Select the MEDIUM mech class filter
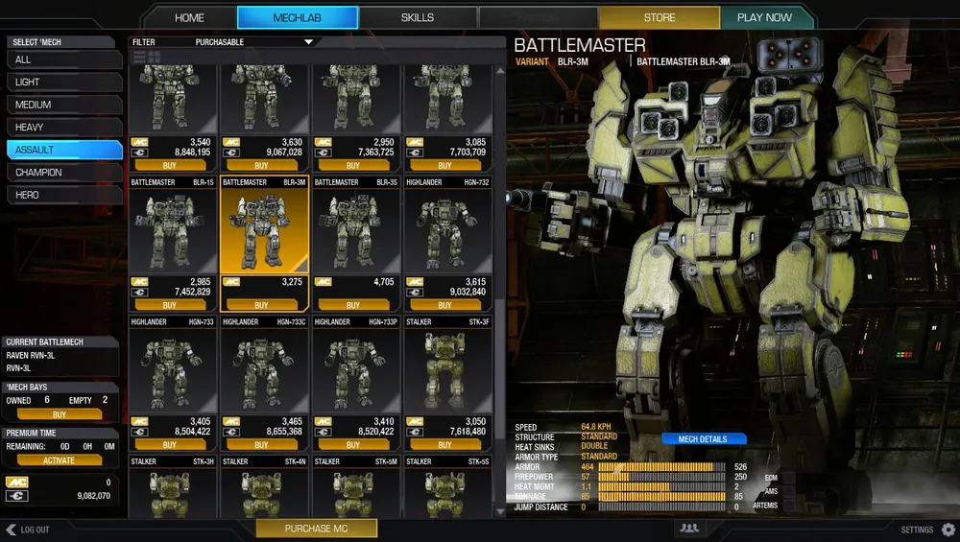This screenshot has width=960, height=542. click(x=64, y=105)
